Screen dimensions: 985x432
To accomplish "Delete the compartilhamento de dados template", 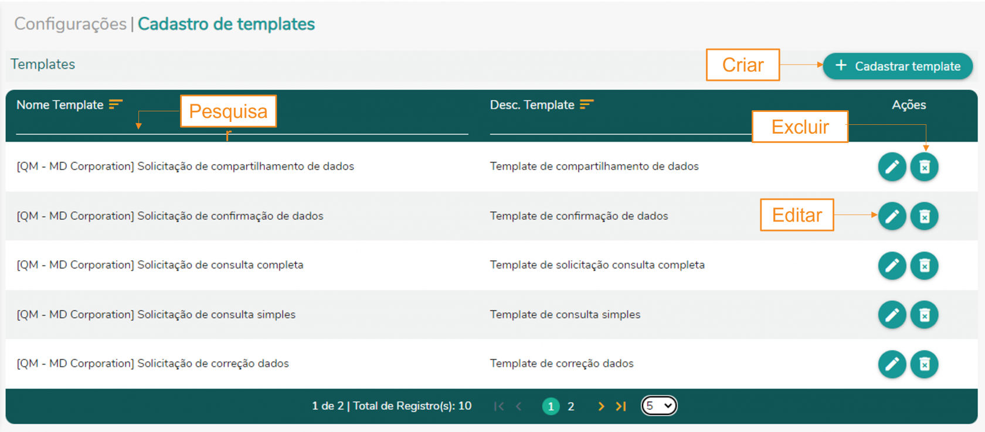I will click(x=925, y=167).
